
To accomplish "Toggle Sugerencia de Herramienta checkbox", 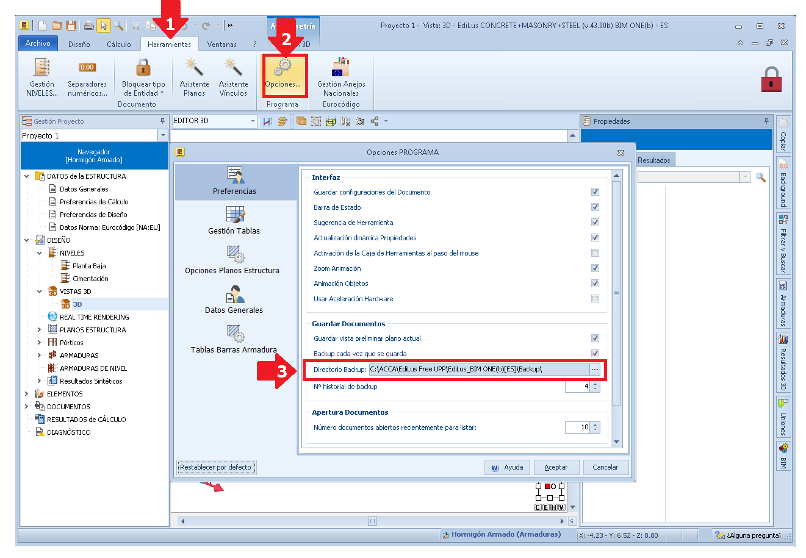I will click(x=595, y=223).
